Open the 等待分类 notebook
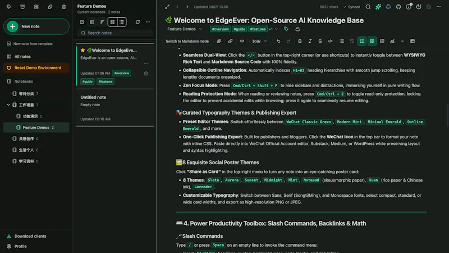Screen dimensions: 449x253 [x=26, y=93]
